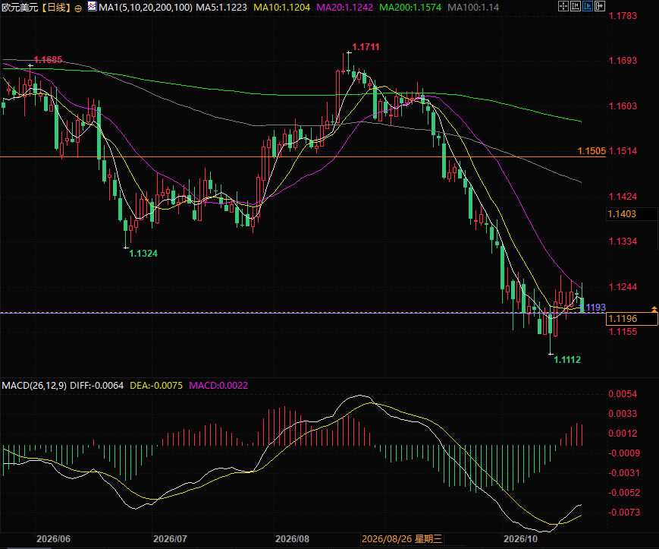Click the 1.1334 price axis label
The image size is (659, 549).
pyautogui.click(x=623, y=241)
